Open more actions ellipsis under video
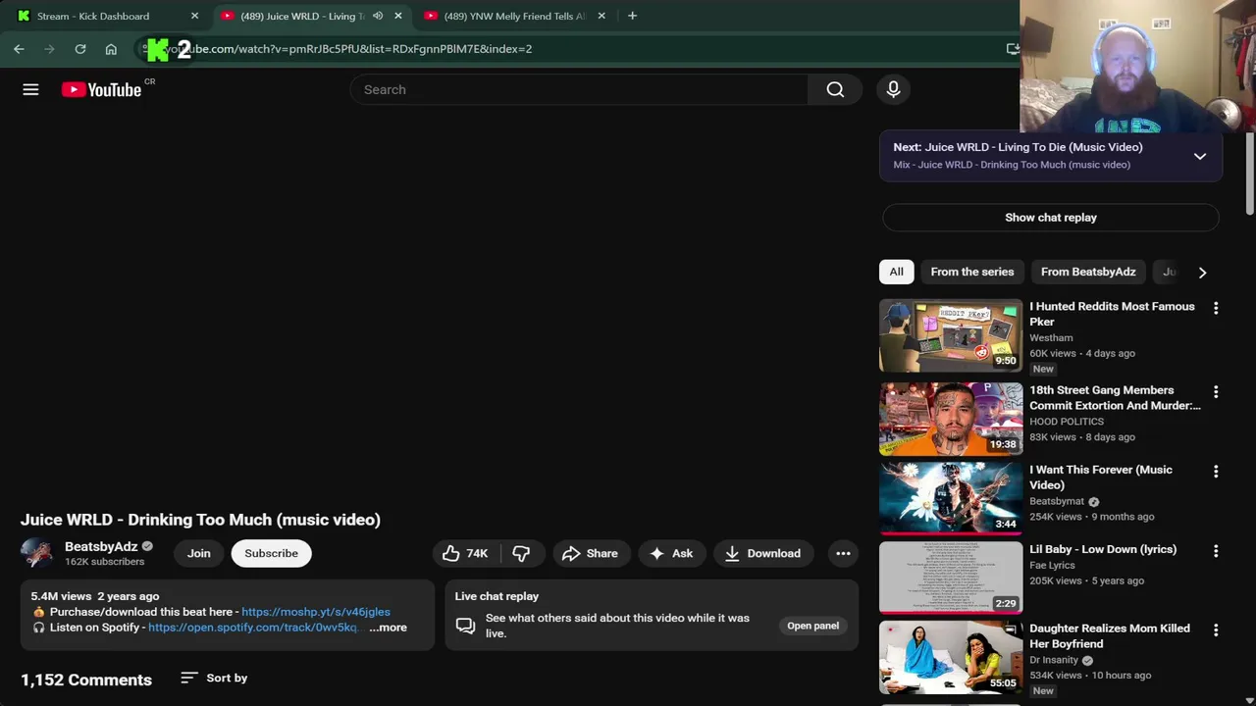 pos(843,553)
